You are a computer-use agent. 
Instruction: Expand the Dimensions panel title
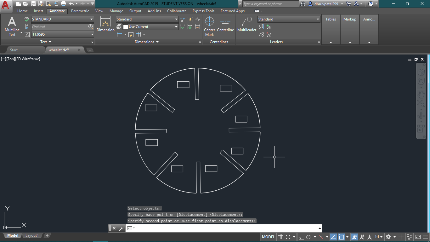coord(147,42)
